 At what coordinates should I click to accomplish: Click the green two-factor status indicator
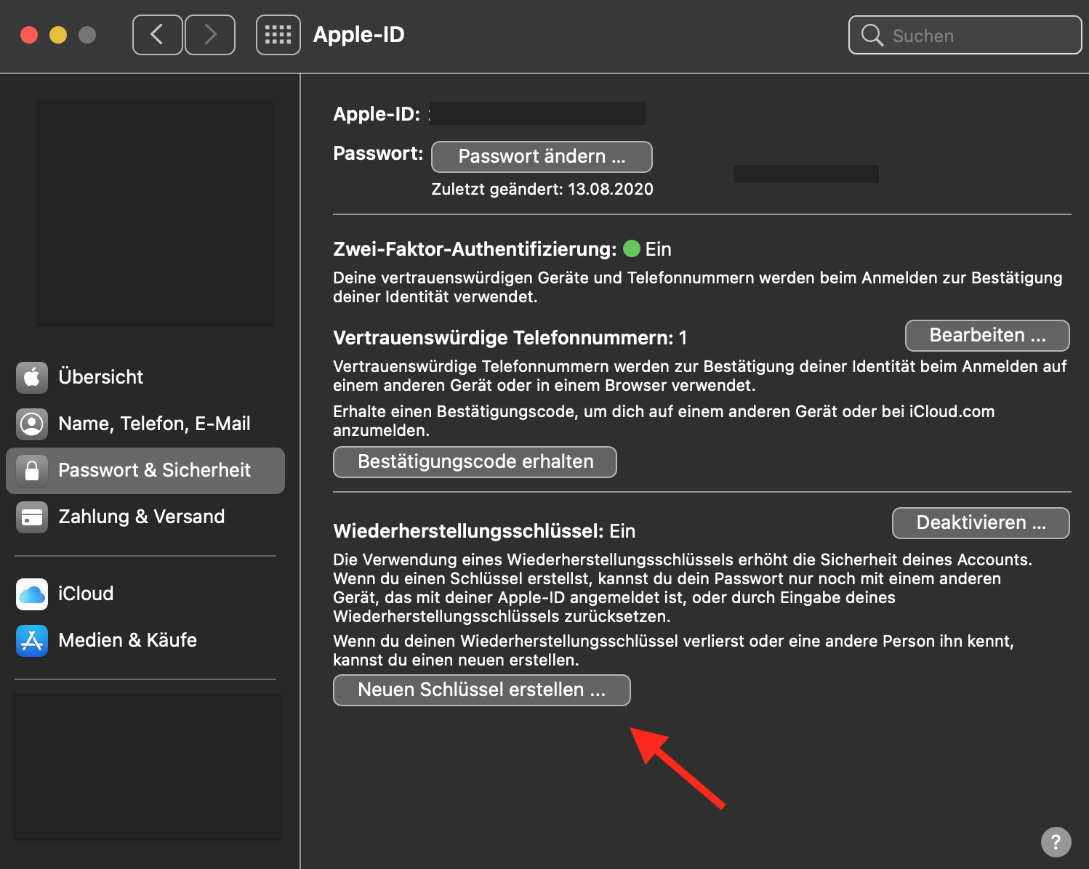[632, 248]
